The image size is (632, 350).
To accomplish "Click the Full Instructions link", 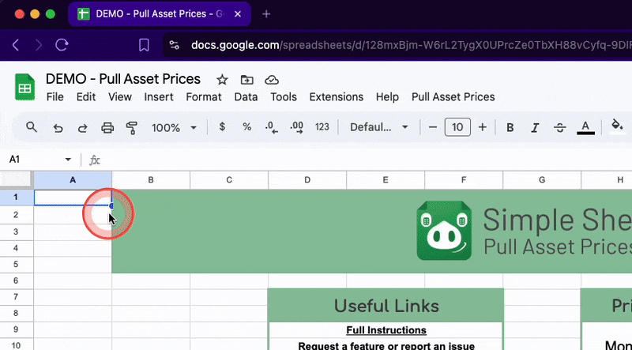I will click(386, 330).
